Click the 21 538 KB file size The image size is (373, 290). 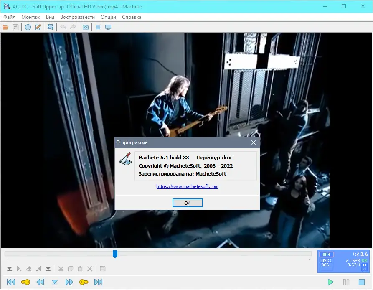pos(356,261)
